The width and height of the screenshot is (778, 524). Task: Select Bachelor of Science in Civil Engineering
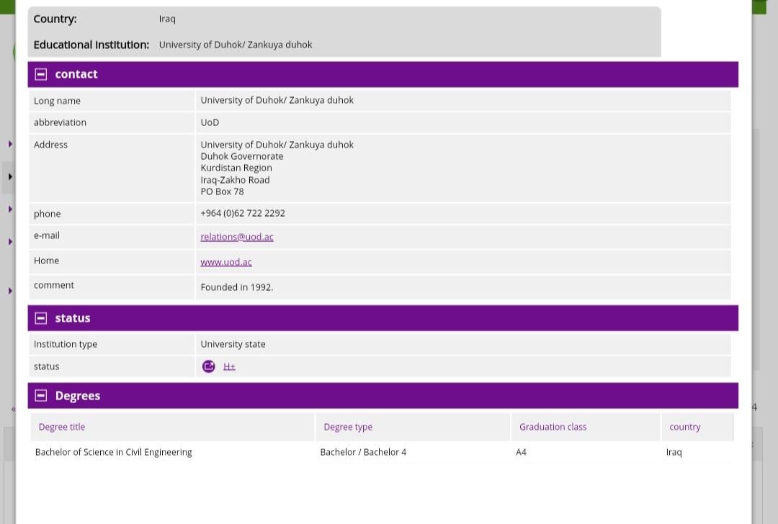(113, 452)
